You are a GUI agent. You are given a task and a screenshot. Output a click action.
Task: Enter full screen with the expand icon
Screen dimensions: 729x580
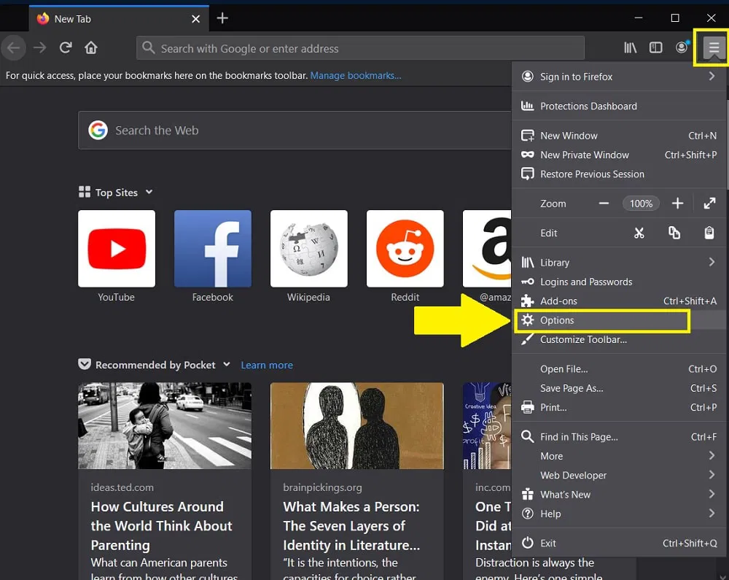tap(709, 204)
